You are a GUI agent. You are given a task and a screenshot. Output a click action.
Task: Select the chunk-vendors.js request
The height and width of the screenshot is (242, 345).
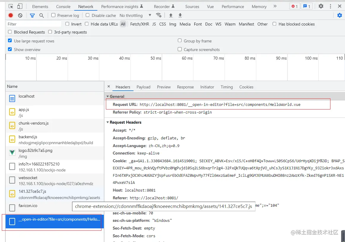click(55, 126)
